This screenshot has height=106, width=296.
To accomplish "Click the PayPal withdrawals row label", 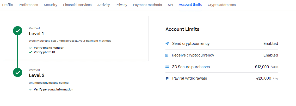I will click(x=189, y=78).
